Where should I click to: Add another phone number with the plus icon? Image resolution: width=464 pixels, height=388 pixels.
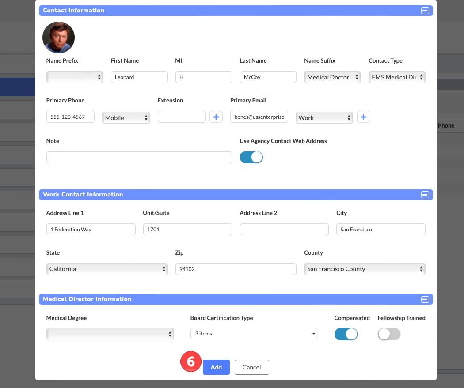(x=216, y=117)
